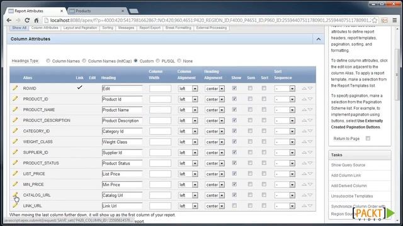Click Add Column Link task
Image resolution: width=403 pixels, height=226 pixels.
click(346, 175)
